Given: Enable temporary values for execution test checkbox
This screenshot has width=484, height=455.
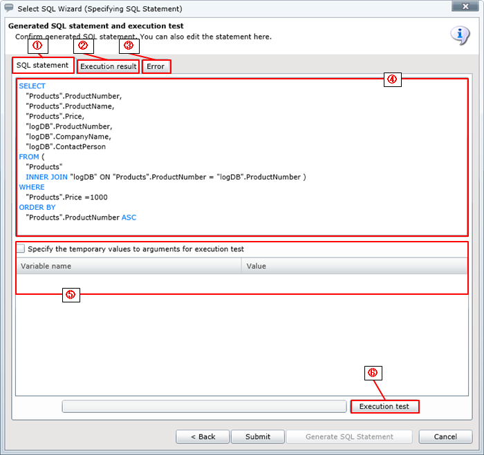Looking at the screenshot, I should click(22, 249).
